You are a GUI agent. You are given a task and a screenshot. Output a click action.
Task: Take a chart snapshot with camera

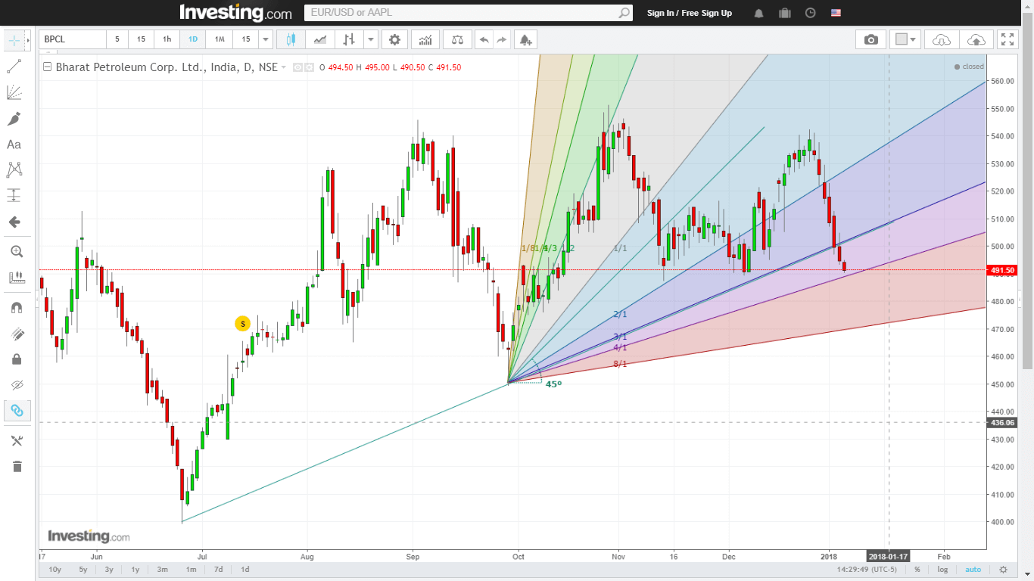pos(871,39)
